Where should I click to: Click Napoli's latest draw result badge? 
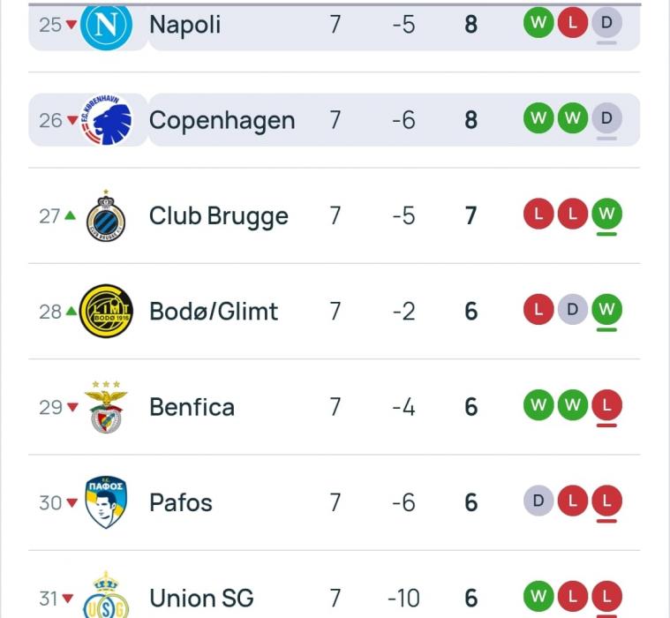coord(606,24)
